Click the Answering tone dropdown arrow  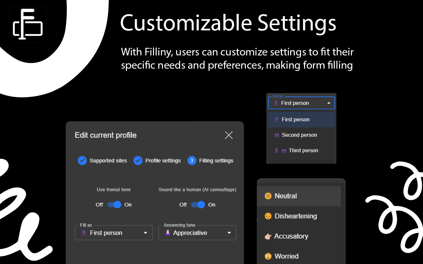229,233
